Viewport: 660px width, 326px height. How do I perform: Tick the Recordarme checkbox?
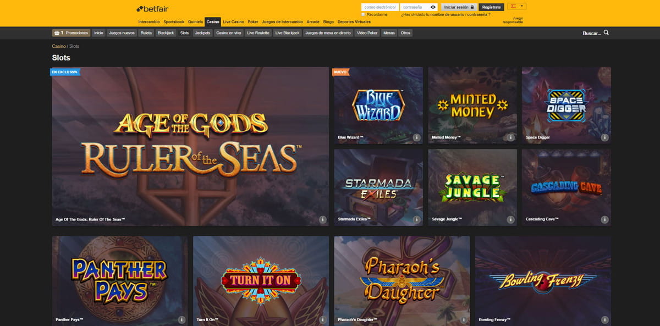click(364, 15)
